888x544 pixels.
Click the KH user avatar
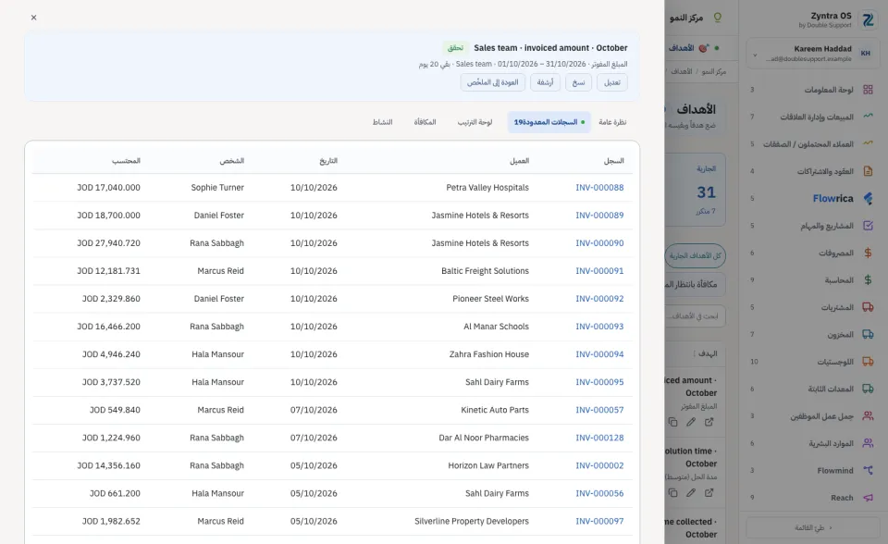pyautogui.click(x=866, y=54)
